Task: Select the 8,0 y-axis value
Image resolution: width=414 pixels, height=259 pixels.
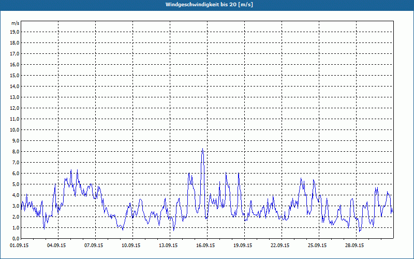Action: (16, 151)
